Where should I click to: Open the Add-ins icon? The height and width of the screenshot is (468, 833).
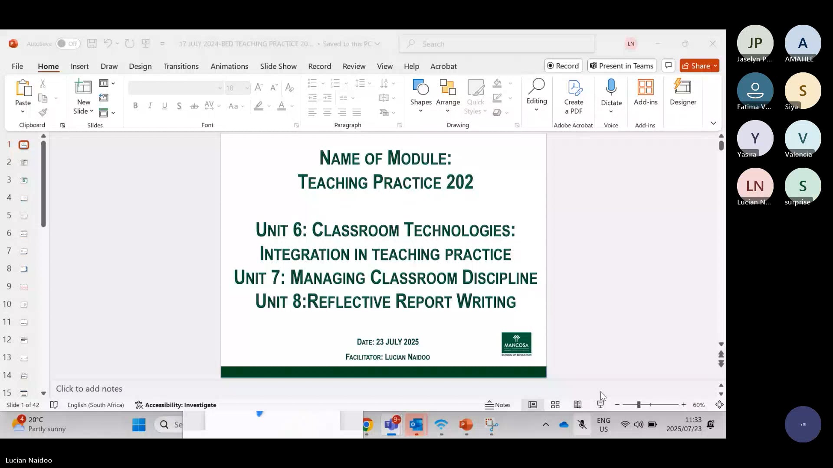point(645,87)
